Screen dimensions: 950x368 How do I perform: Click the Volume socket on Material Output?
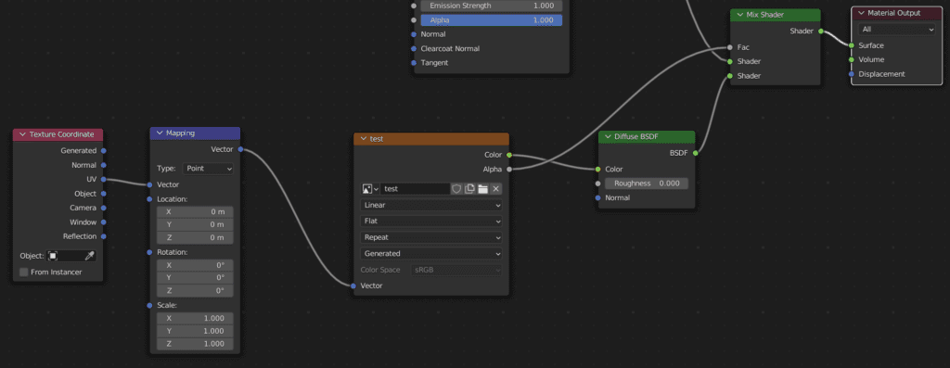click(852, 59)
